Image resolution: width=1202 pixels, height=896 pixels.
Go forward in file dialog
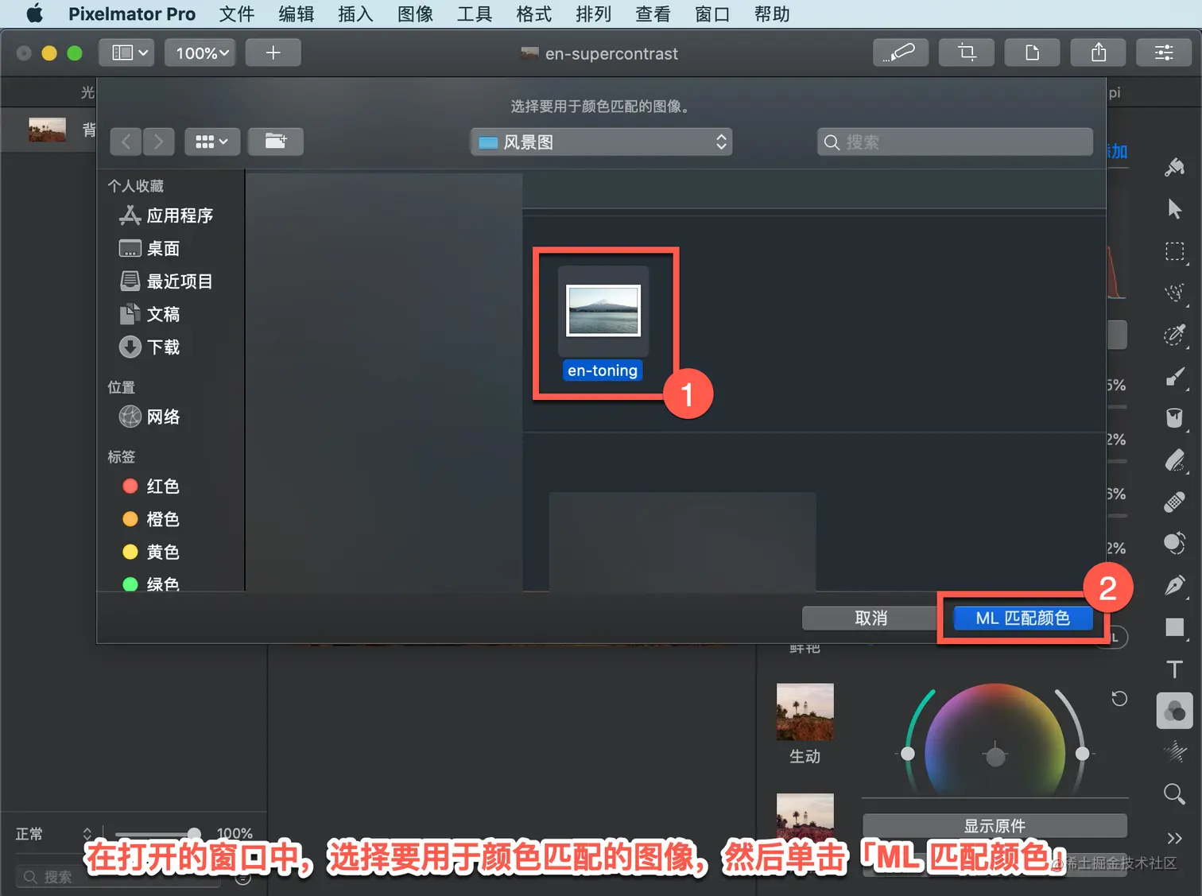click(158, 142)
